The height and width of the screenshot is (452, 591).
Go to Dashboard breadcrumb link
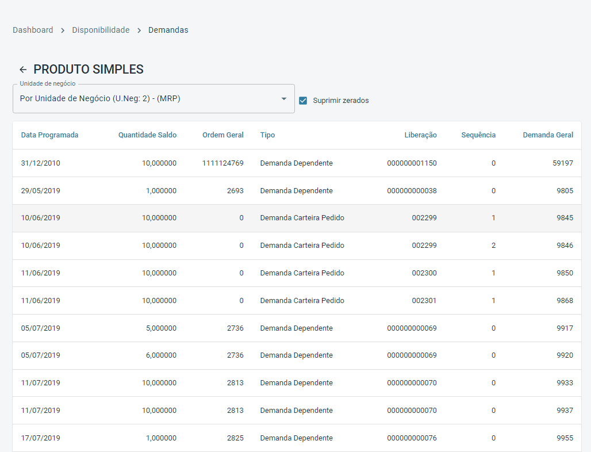click(33, 30)
